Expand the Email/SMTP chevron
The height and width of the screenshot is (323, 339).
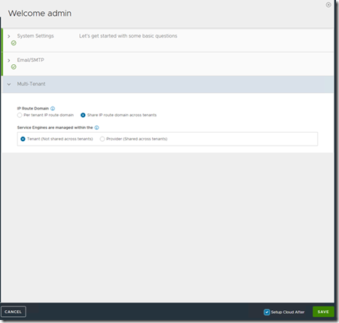coord(9,60)
